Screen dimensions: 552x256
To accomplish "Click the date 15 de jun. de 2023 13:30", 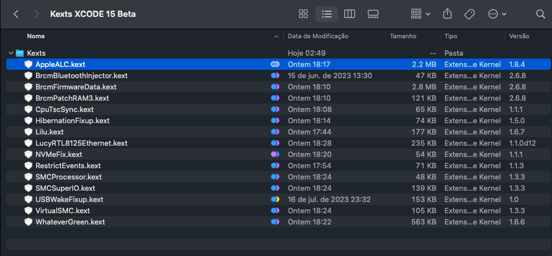I will (x=330, y=75).
